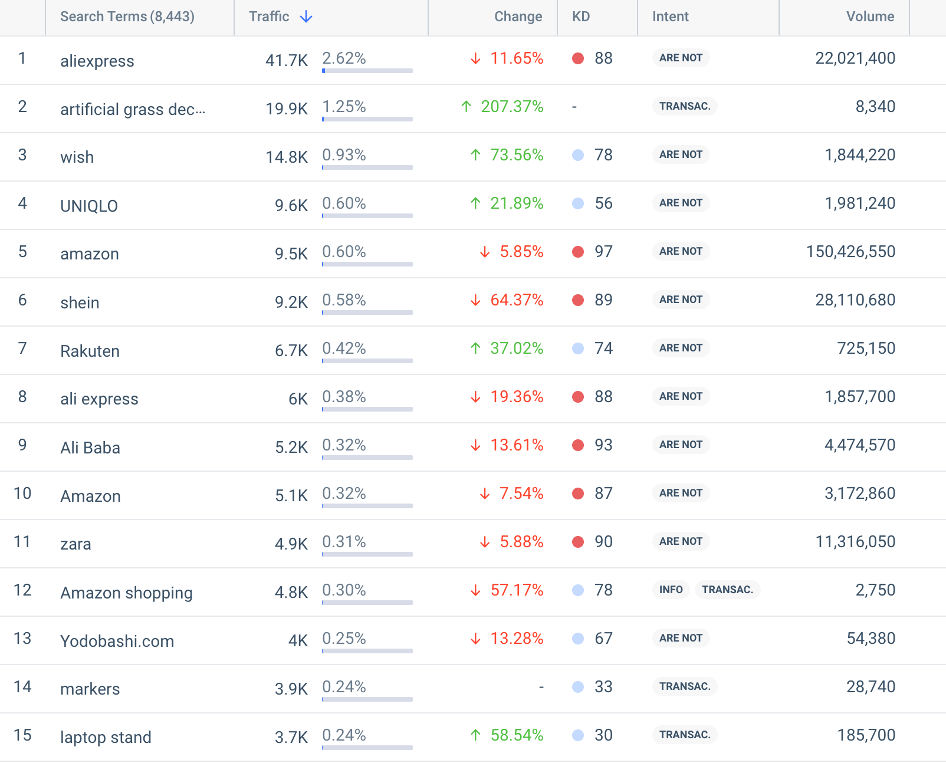Click the blue KD dot for UNIQLO
This screenshot has height=763, width=946.
tap(578, 203)
